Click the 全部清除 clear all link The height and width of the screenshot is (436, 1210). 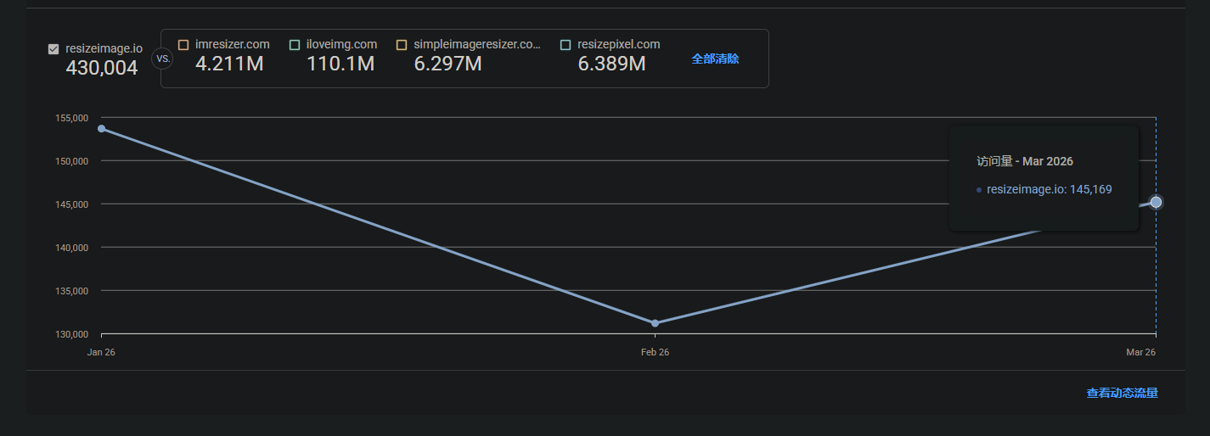[715, 59]
